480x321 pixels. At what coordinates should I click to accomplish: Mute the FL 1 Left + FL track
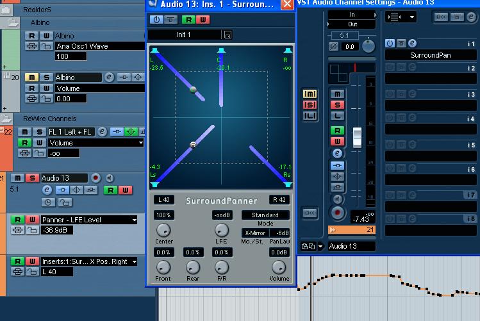coord(25,132)
